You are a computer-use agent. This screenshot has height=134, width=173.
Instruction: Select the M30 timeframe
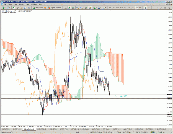tap(121, 8)
